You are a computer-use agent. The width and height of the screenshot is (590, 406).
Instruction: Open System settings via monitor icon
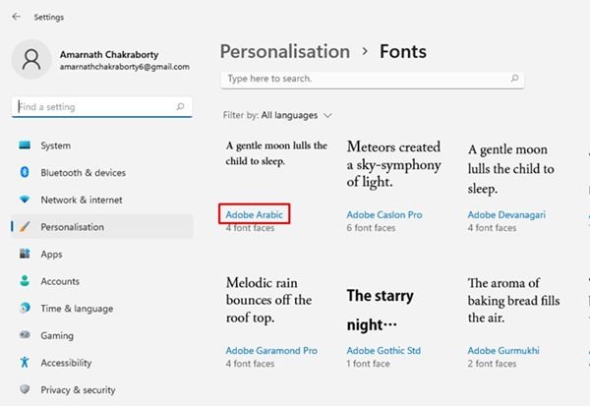pos(25,145)
